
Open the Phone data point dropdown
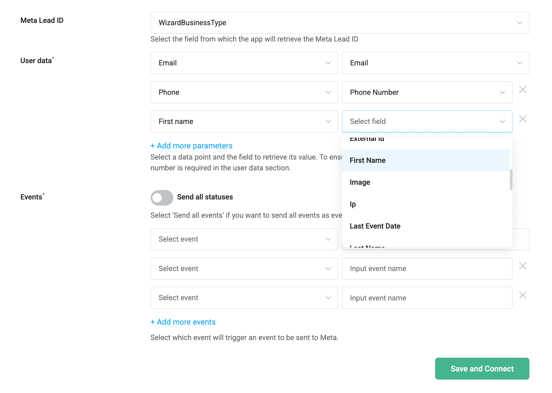(244, 92)
